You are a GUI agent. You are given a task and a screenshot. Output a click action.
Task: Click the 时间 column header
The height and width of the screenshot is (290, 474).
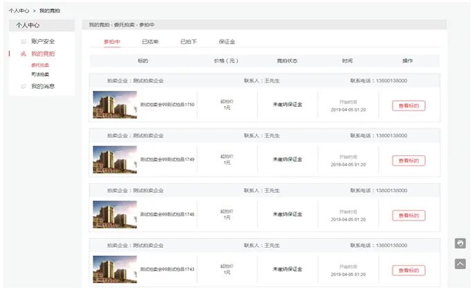point(347,61)
